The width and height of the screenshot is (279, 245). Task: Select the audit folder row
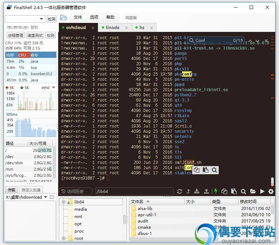click(x=201, y=221)
